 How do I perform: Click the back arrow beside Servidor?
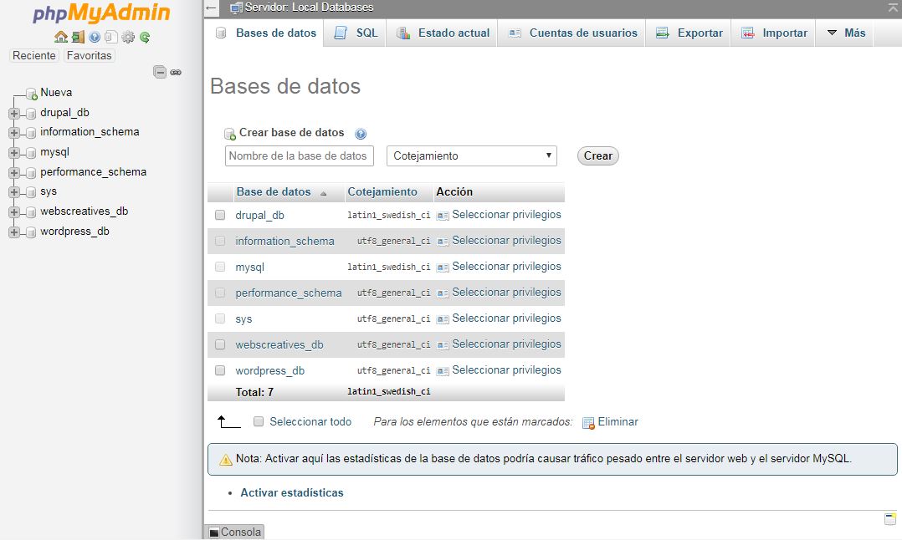coord(211,8)
